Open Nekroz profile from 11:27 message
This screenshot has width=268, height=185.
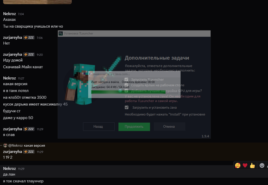[x=9, y=78]
